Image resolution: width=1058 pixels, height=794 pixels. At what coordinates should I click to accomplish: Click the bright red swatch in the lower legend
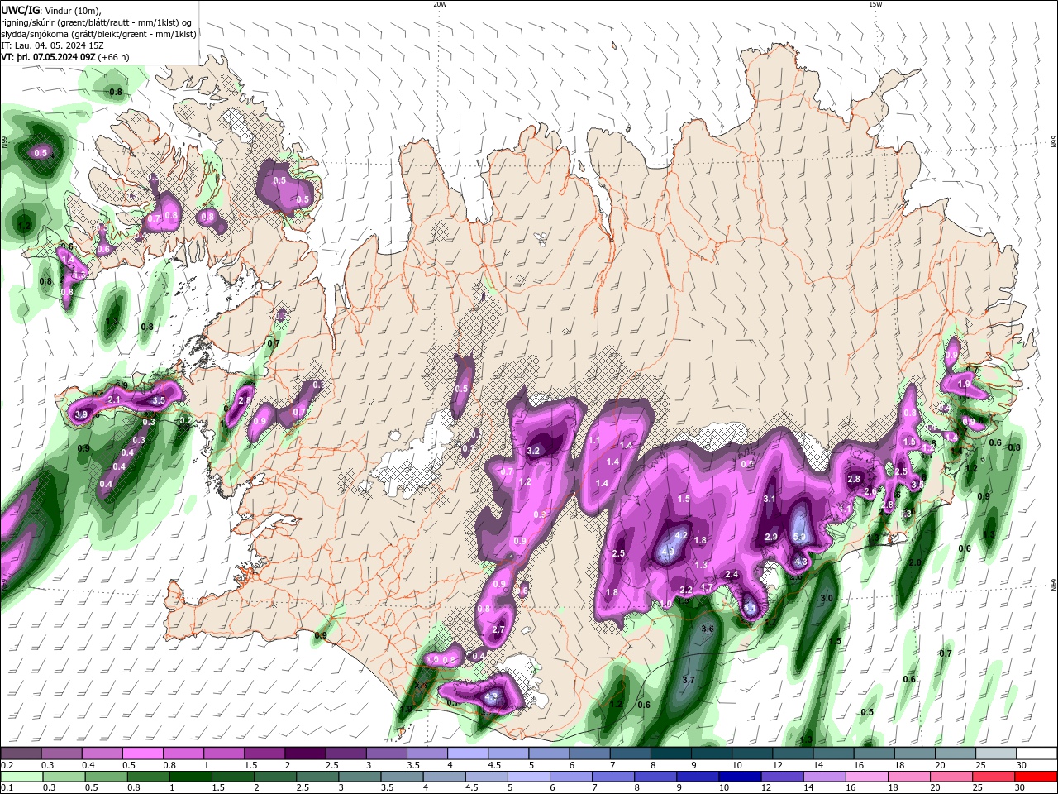coord(1037,777)
